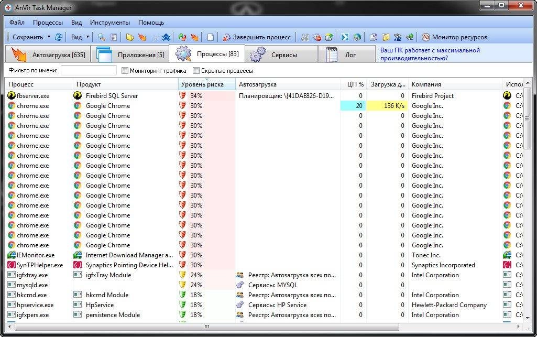Select the Процессы [83] tab

207,53
